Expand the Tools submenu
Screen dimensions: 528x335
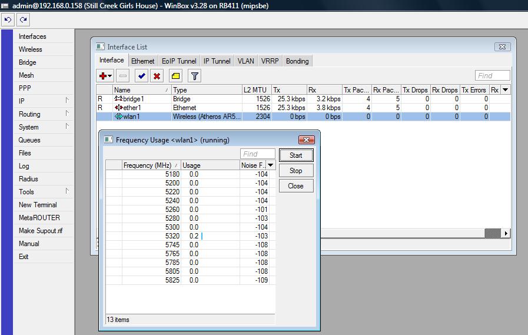click(67, 191)
